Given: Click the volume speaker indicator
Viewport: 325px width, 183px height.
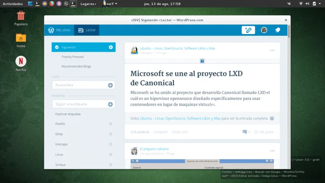Looking at the screenshot, I should 307,3.
